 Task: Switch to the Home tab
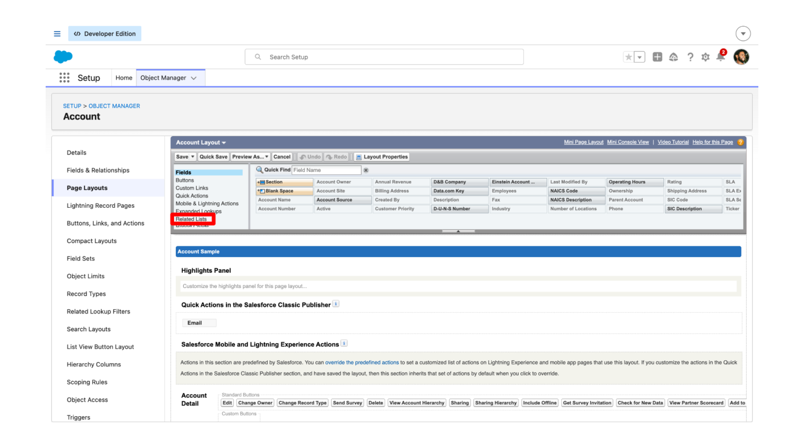(124, 78)
